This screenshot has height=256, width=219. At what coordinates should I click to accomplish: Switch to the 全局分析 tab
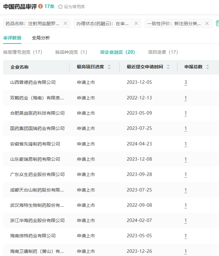coord(41,38)
